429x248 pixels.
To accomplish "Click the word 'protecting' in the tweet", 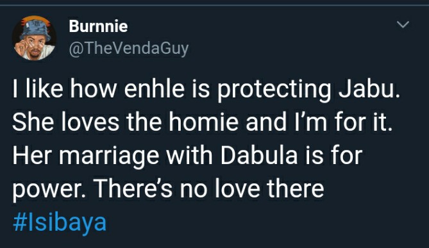I will click(274, 90).
